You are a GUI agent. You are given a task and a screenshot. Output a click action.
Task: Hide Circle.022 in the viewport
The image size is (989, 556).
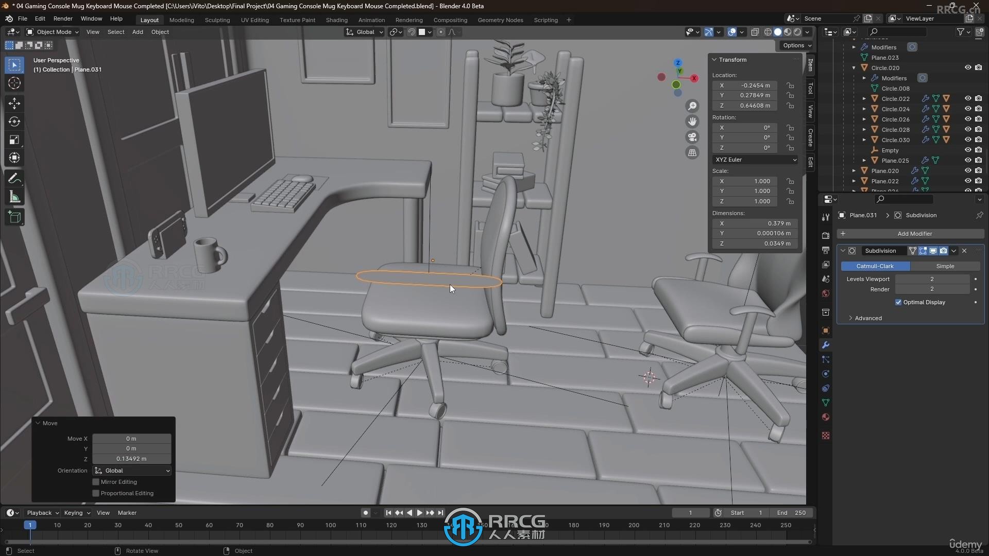pyautogui.click(x=968, y=98)
